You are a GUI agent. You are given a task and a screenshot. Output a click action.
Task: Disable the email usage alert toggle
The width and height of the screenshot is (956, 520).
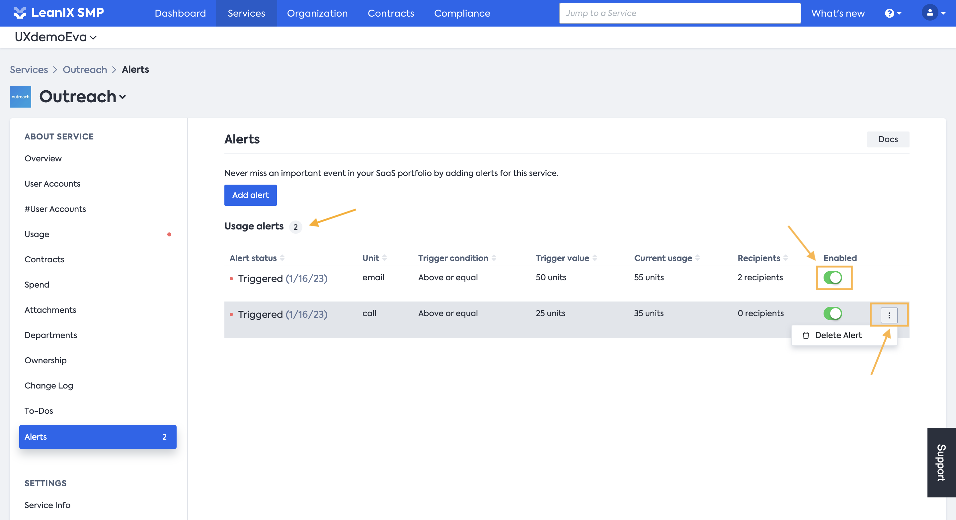[x=833, y=278]
